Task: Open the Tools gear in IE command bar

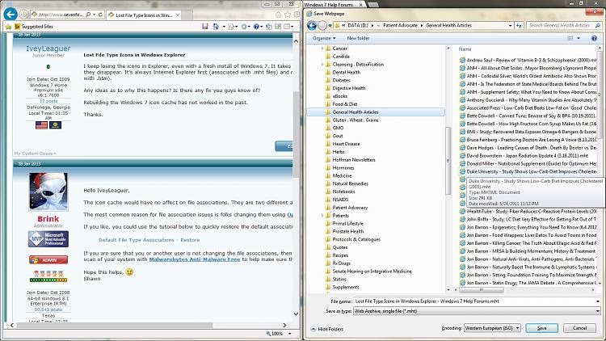Action: pos(244,27)
